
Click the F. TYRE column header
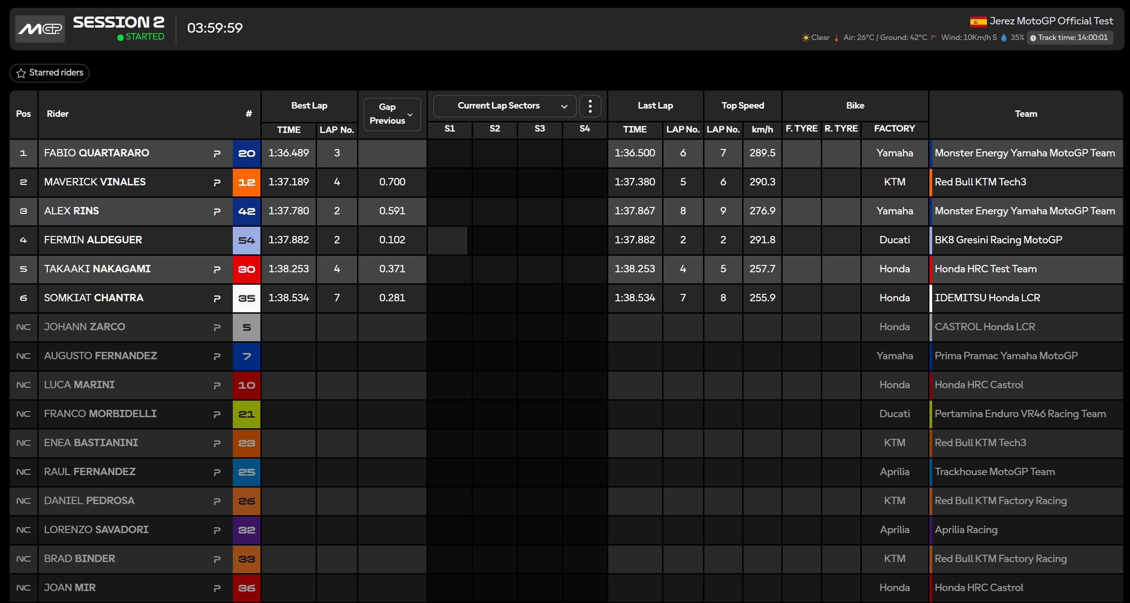801,129
